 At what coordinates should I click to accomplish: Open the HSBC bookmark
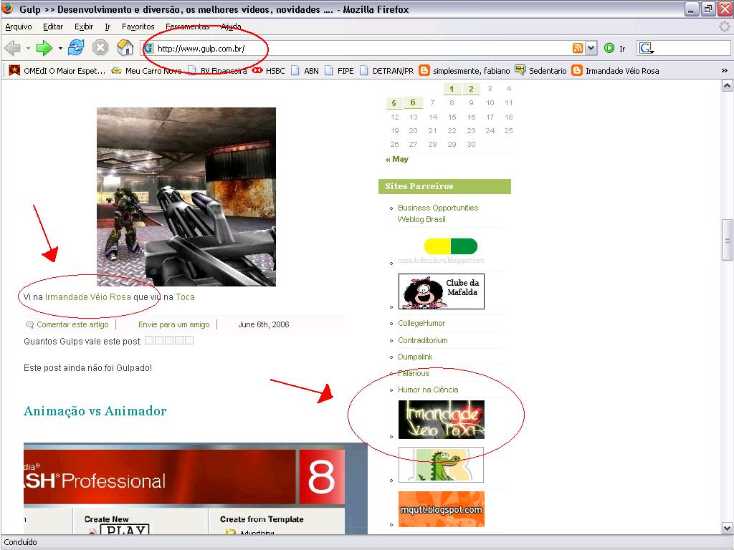click(268, 71)
